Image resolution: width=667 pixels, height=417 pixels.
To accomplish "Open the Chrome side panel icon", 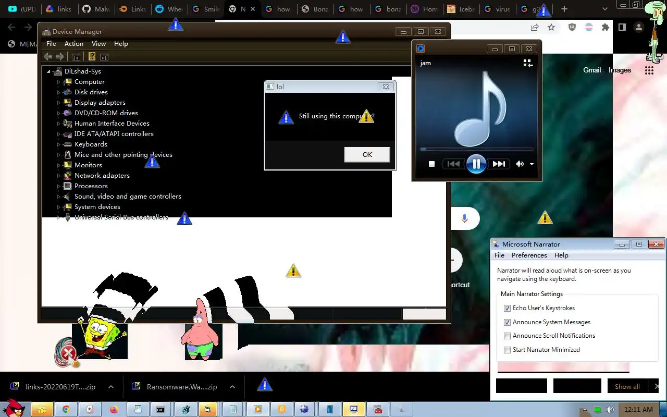I will [622, 27].
